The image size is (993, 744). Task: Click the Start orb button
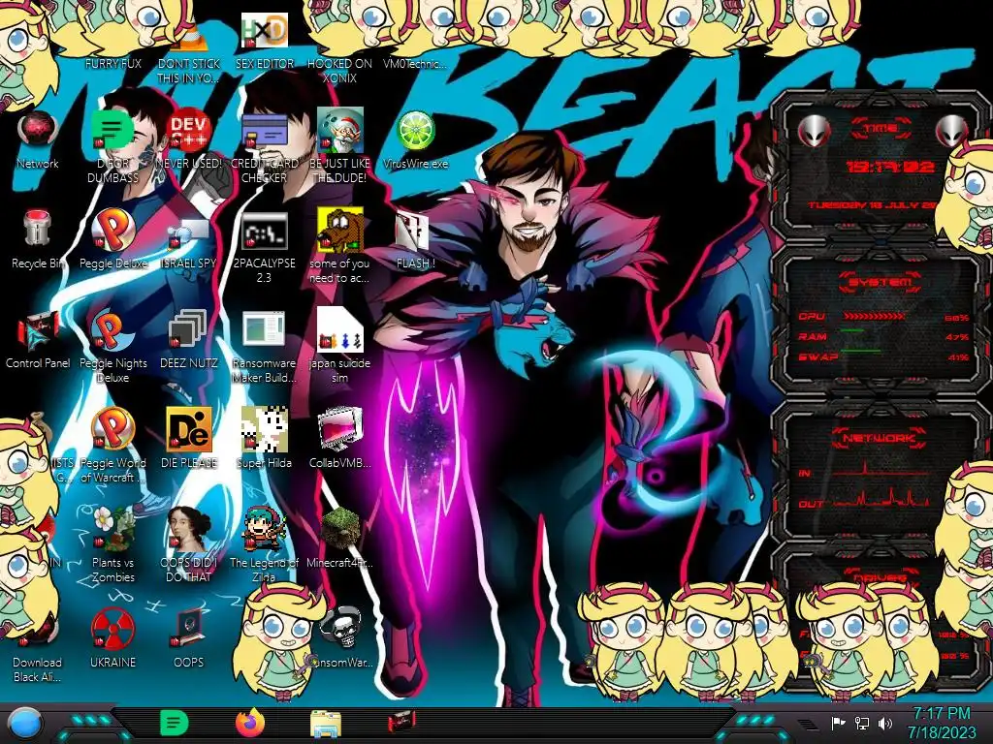pyautogui.click(x=25, y=724)
